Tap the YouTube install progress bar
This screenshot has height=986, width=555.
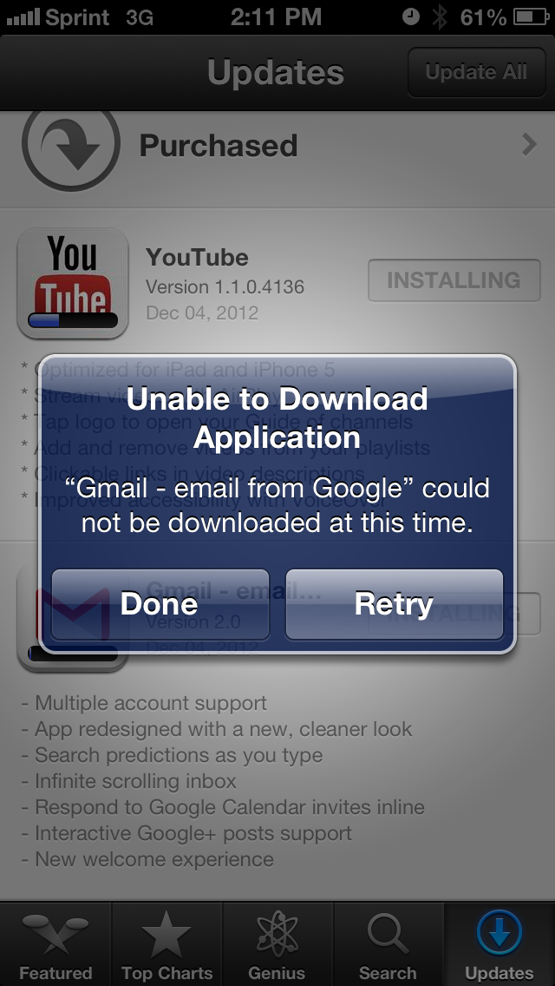click(73, 320)
